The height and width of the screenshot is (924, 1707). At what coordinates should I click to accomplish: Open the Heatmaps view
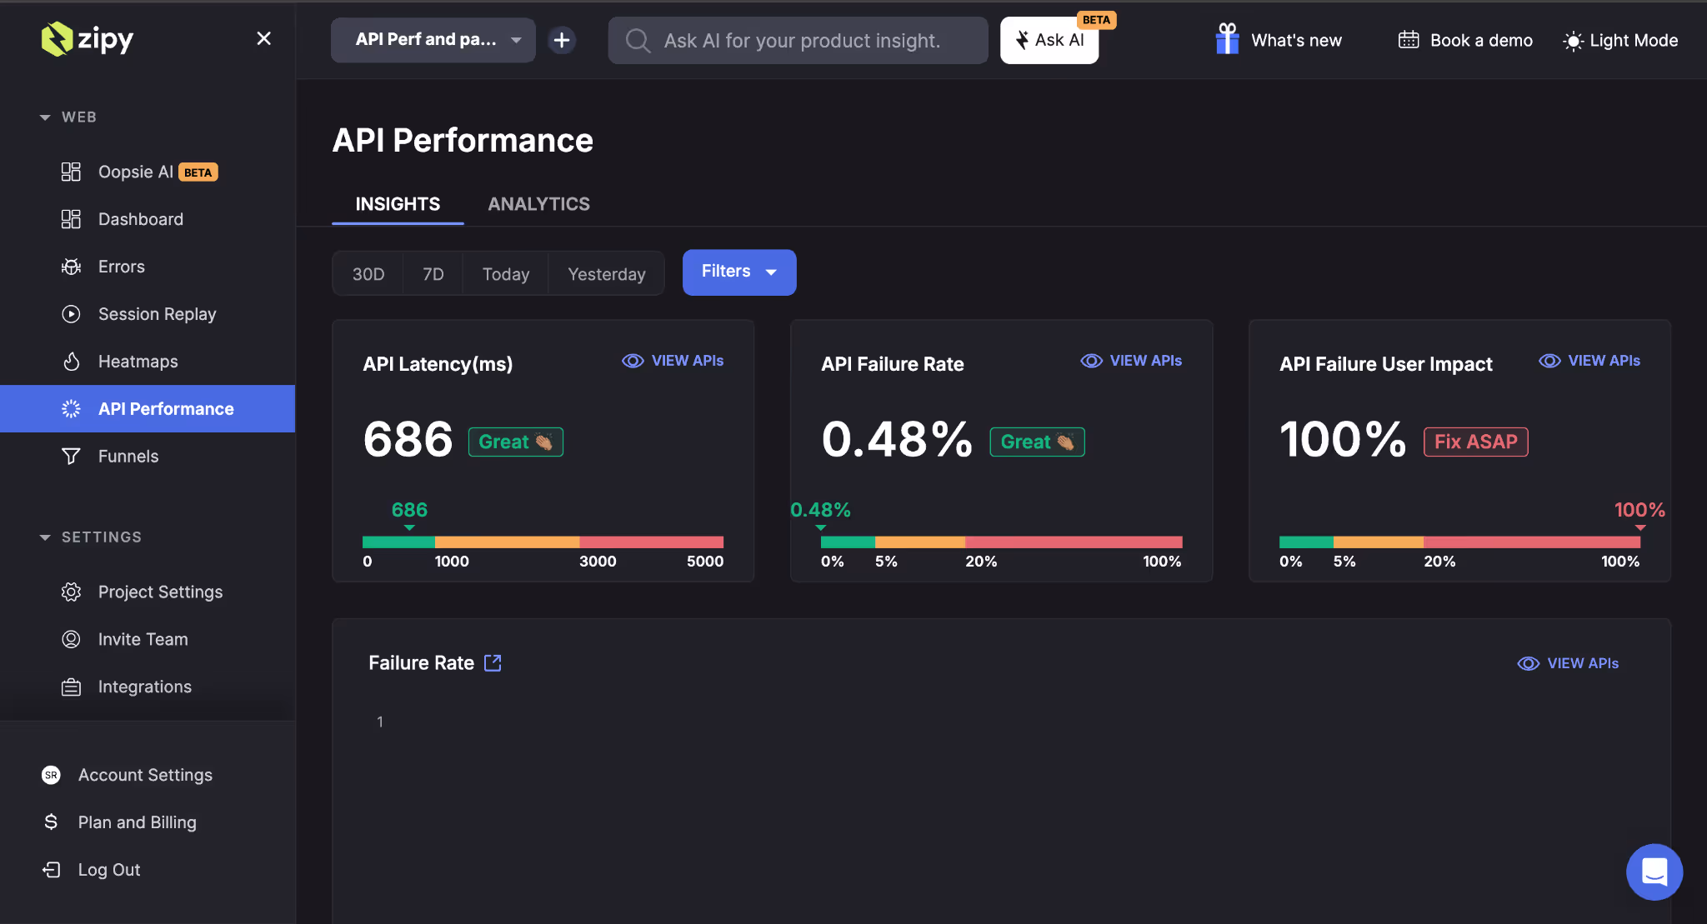(x=138, y=361)
